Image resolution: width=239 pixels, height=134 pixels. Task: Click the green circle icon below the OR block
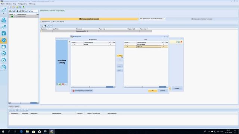coord(60,84)
